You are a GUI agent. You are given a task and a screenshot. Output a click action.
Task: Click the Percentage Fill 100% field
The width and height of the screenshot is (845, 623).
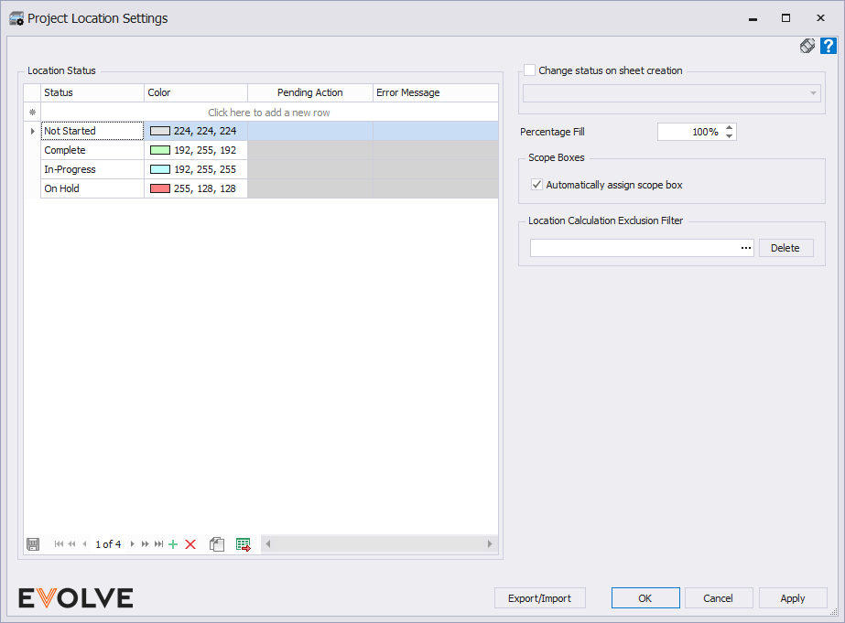tap(690, 132)
